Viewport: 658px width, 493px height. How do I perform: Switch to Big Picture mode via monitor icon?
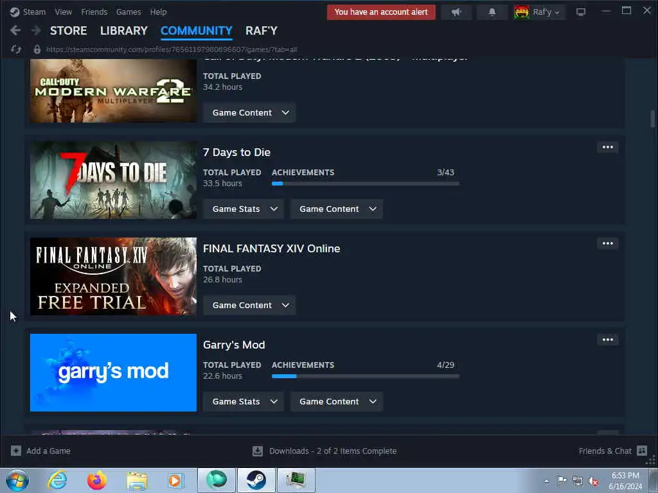pos(581,12)
